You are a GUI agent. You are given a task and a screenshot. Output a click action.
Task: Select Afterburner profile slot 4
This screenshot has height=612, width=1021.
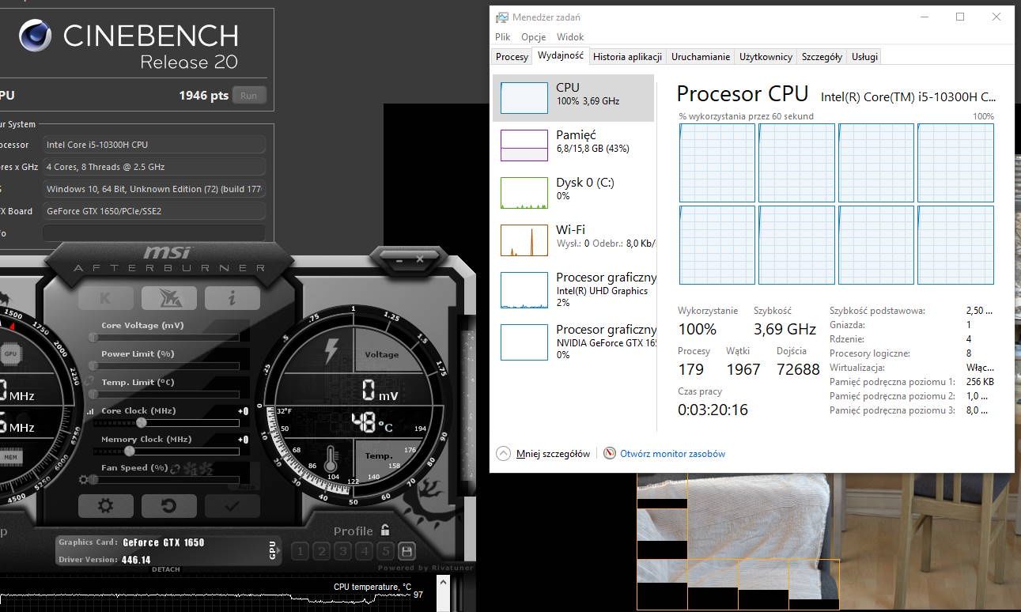(364, 551)
